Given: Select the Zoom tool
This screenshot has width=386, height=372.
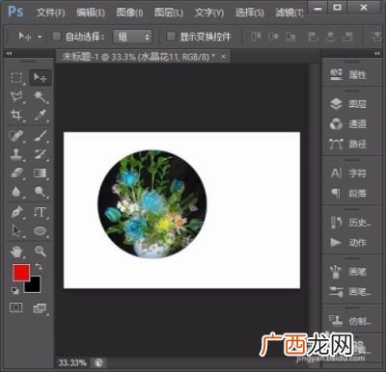Looking at the screenshot, I should pyautogui.click(x=41, y=252).
